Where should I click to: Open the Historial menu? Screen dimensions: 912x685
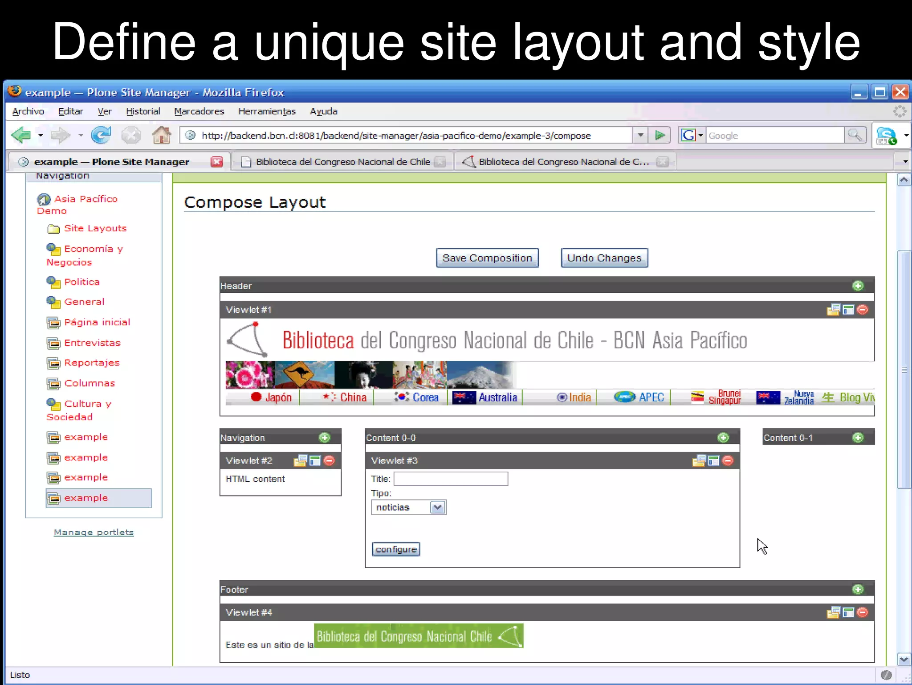coord(143,111)
